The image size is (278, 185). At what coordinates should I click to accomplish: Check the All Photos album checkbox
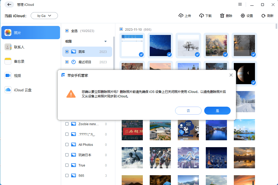[x=67, y=145]
